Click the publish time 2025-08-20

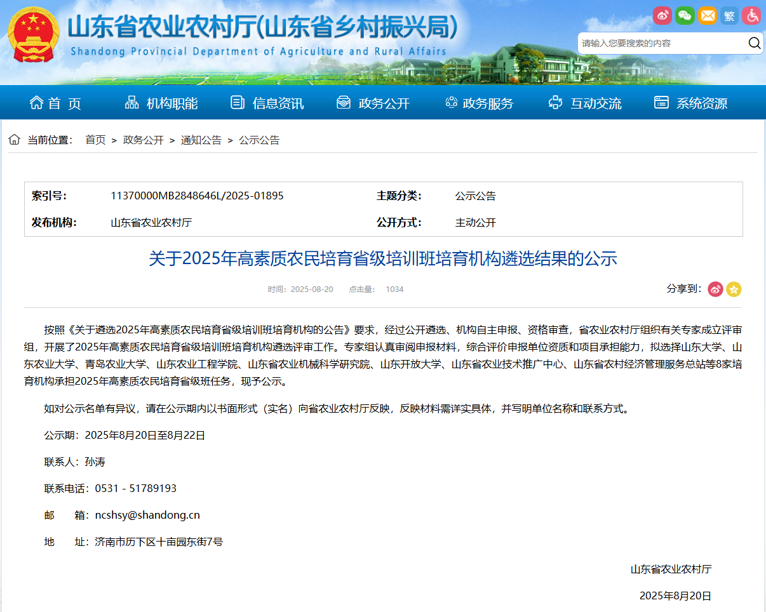click(x=312, y=289)
